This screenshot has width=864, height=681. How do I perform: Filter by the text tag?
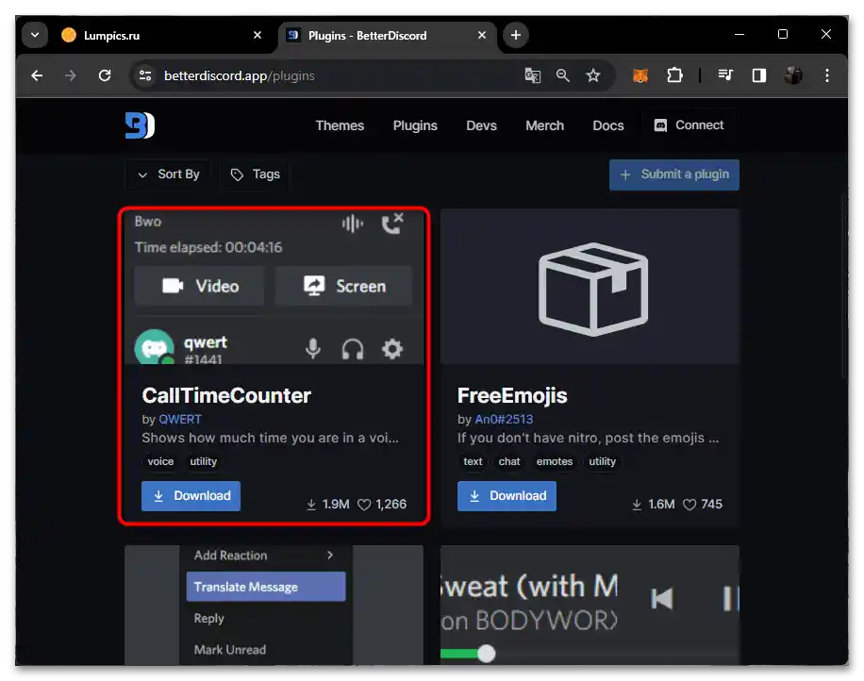tap(473, 461)
